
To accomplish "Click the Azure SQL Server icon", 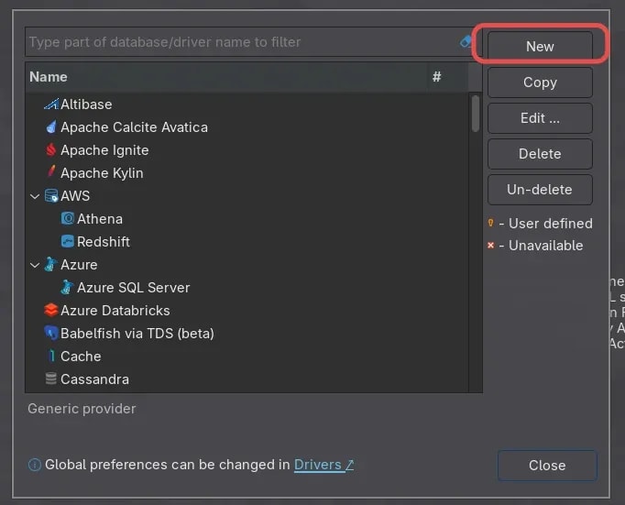I will click(x=67, y=287).
